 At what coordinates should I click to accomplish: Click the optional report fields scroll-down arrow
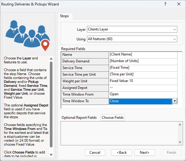coord(180,142)
